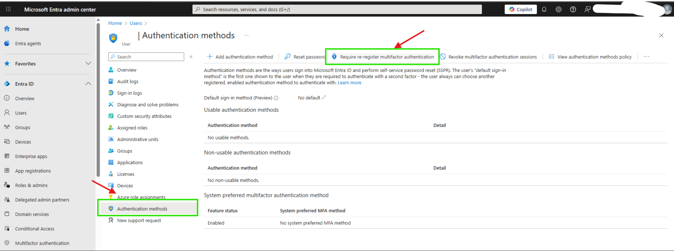Click the user menu Search field
The width and height of the screenshot is (674, 251).
(x=146, y=57)
